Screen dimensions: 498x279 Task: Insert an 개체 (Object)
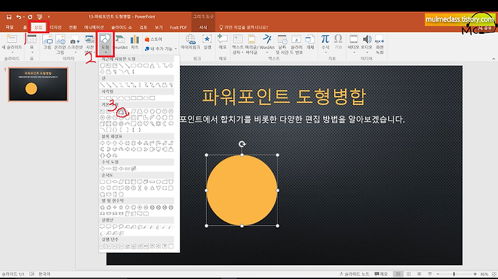310,42
